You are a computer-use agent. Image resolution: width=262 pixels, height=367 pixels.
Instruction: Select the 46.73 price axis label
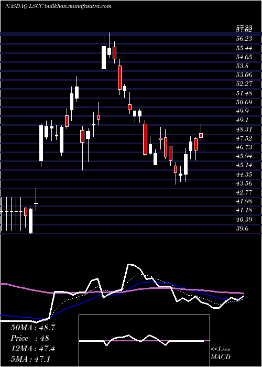(244, 147)
